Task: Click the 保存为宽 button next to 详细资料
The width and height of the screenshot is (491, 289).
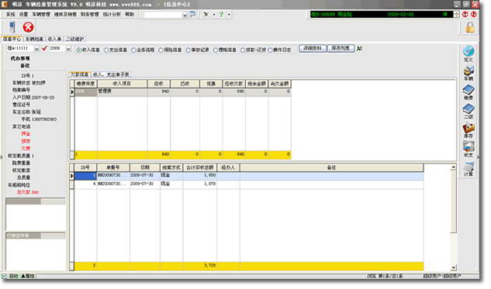Action: tap(341, 49)
